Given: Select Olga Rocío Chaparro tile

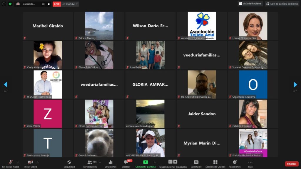Looking at the screenshot, I should click(253, 84).
